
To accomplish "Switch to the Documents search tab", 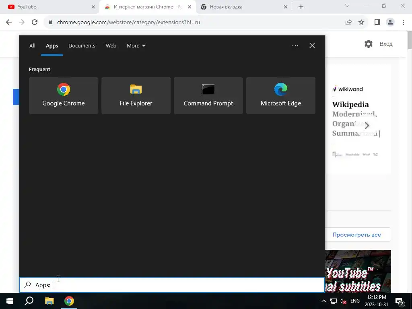I will point(82,46).
